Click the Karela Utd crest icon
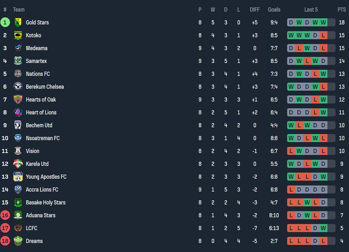Image resolution: width=349 pixels, height=252 pixels. (x=18, y=164)
